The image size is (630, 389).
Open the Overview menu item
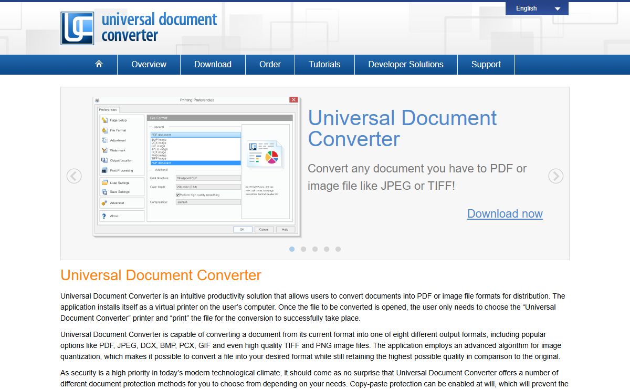149,64
